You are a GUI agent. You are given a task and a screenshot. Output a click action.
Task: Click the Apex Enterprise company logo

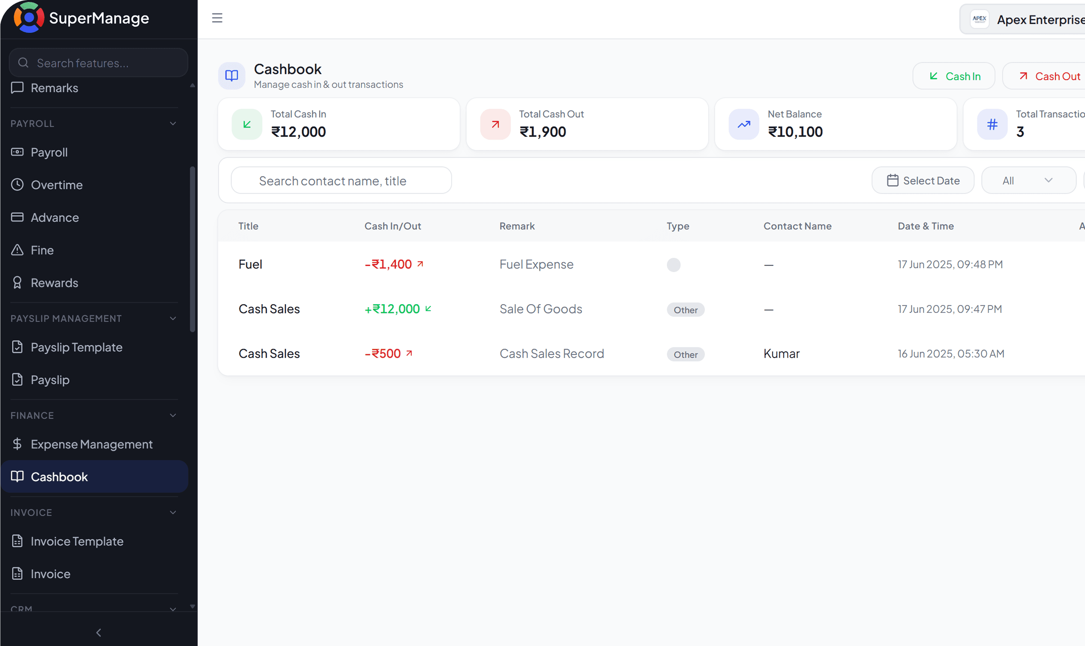click(979, 19)
